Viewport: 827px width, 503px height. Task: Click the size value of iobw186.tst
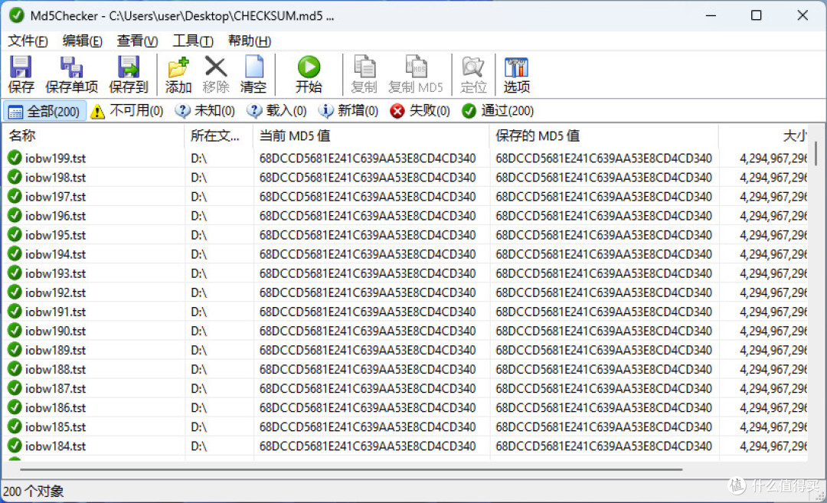click(x=773, y=407)
